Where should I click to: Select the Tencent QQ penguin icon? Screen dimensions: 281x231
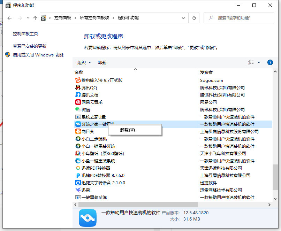(x=78, y=87)
